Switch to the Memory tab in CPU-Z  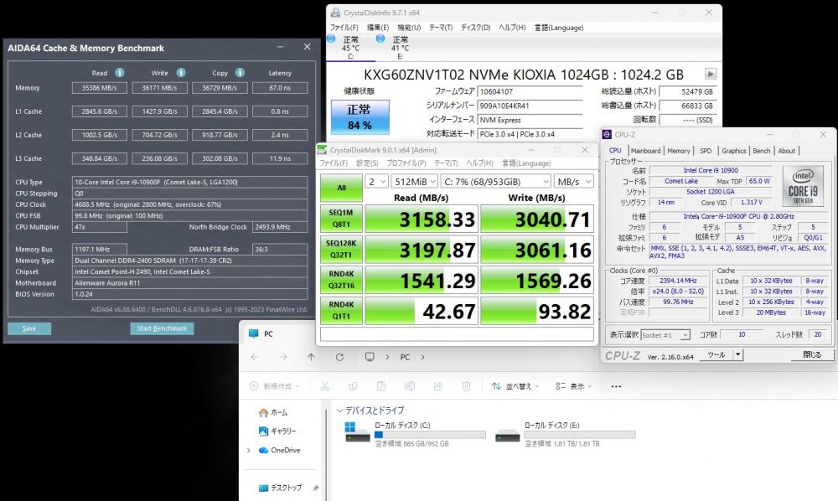coord(679,151)
